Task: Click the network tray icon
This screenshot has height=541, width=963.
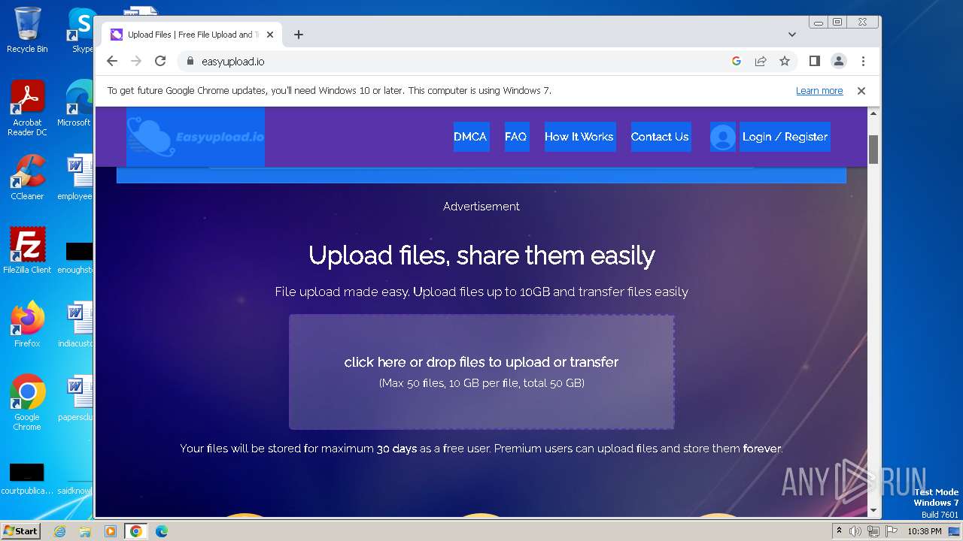Action: [873, 531]
